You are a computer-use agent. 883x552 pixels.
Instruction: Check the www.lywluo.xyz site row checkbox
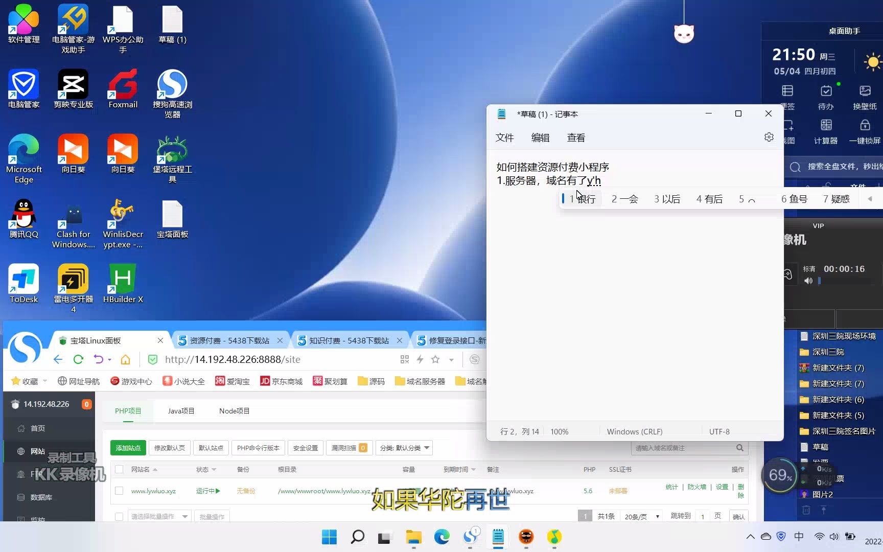[119, 490]
